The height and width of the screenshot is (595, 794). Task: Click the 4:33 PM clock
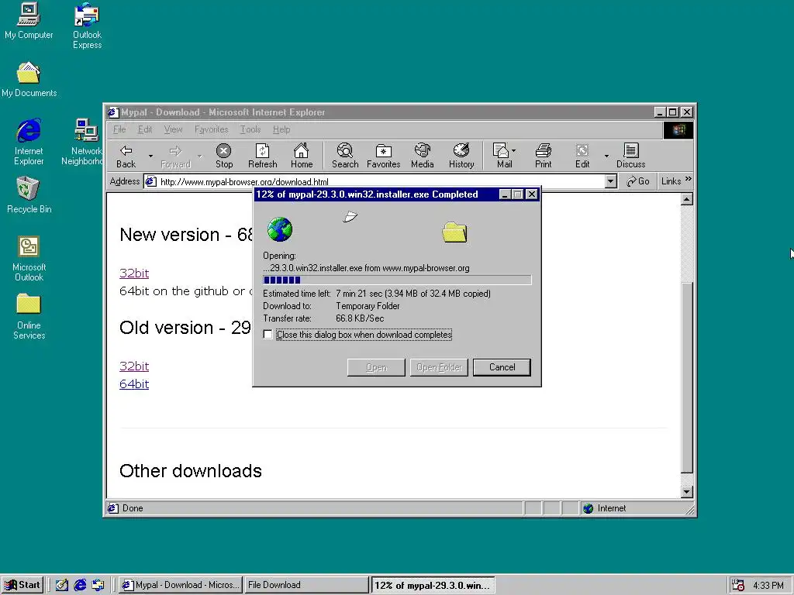(x=768, y=586)
